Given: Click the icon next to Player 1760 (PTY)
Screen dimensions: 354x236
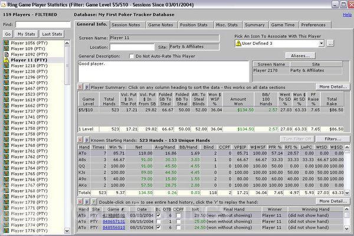Looking at the screenshot, I should (6, 145).
